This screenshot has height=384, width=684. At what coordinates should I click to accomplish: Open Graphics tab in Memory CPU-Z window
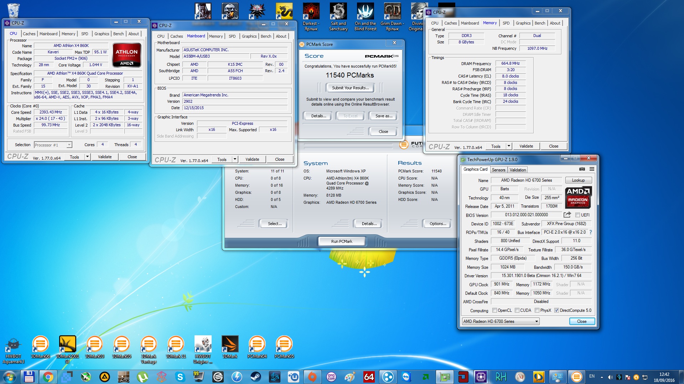point(523,23)
